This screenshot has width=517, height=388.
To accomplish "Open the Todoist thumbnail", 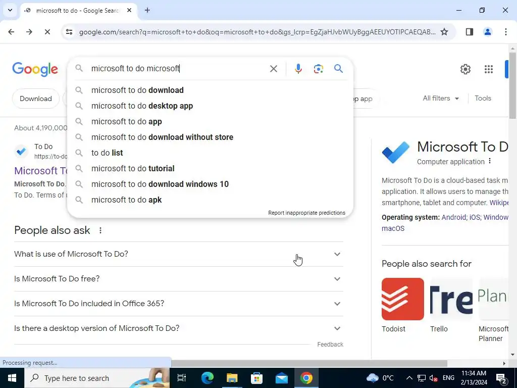I will coord(402,299).
